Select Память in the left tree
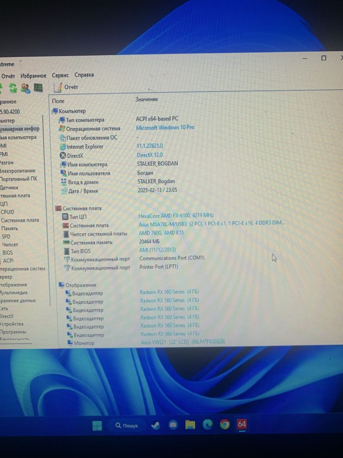This screenshot has width=343, height=458. pos(10,229)
